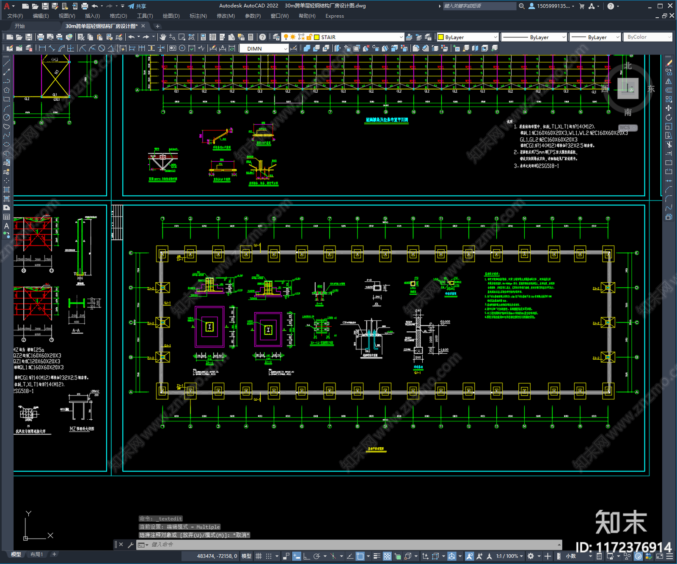Expand the ByLayer color dropdown
Image resolution: width=677 pixels, height=564 pixels.
(495, 37)
